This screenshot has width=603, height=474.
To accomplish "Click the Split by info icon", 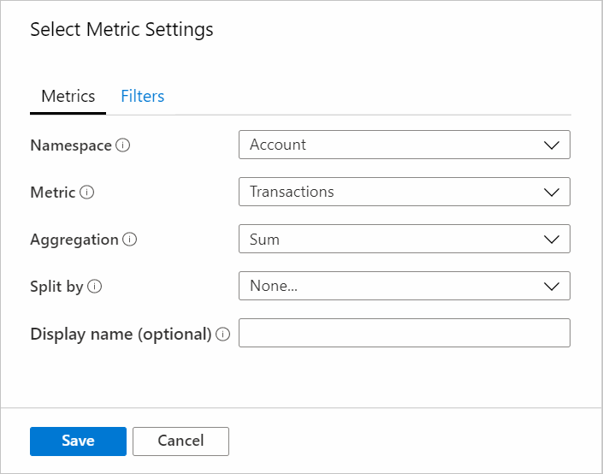I will [94, 287].
